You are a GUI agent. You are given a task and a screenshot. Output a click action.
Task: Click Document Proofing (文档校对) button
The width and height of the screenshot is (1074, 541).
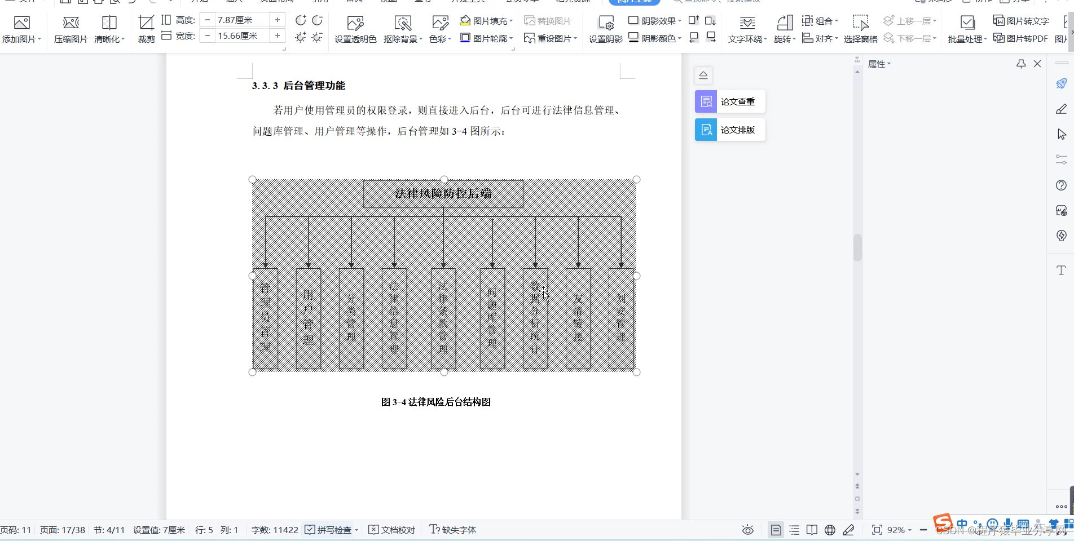pos(391,530)
